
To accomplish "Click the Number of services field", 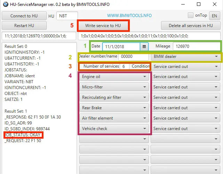I will 124,67.
